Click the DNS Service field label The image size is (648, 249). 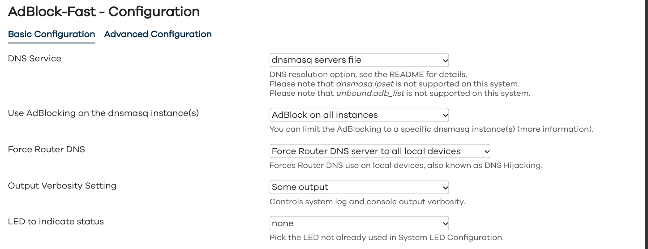click(x=34, y=59)
